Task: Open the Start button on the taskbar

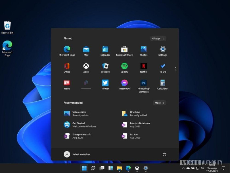Action: (x=84, y=168)
